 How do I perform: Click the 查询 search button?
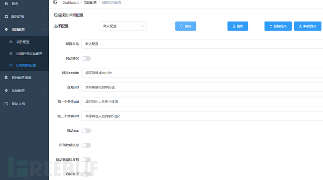pyautogui.click(x=185, y=26)
